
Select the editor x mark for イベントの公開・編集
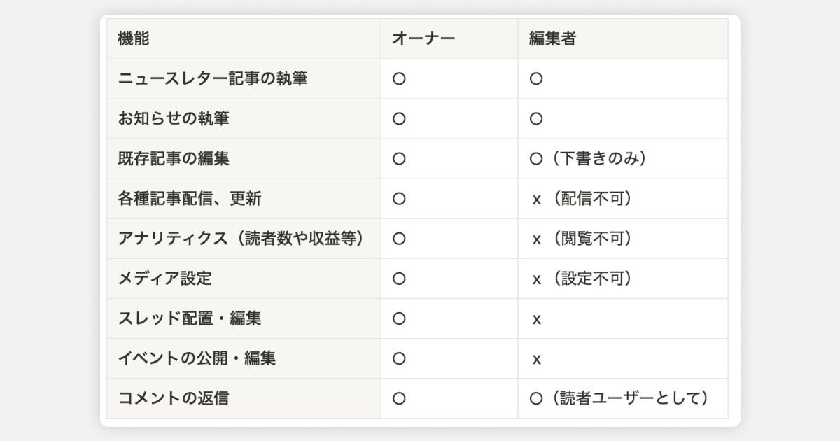click(x=537, y=359)
